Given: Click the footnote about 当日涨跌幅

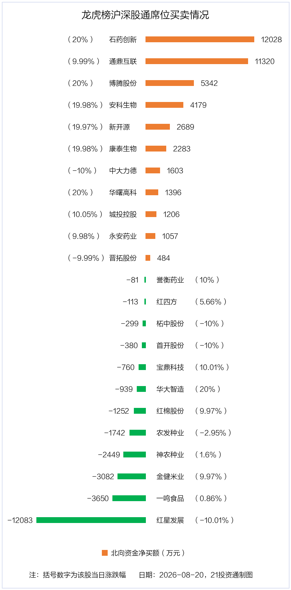Looking at the screenshot, I should click(77, 575).
